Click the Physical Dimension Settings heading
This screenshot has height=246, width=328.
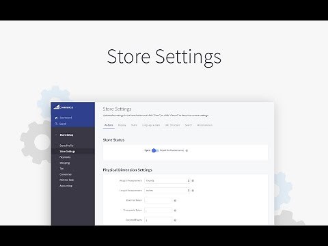tap(127, 170)
